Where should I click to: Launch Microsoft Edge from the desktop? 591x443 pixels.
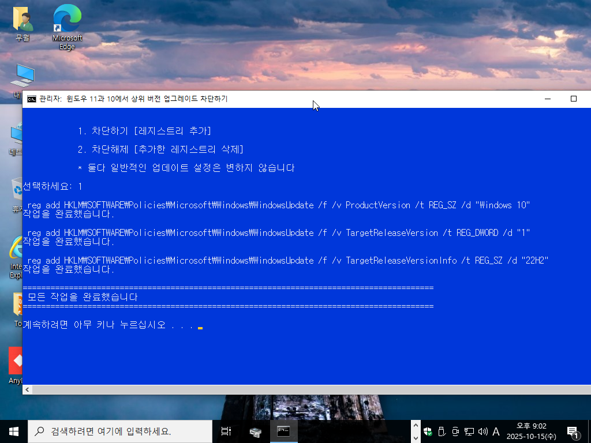67,27
